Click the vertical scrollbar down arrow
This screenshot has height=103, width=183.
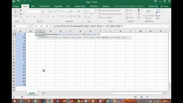click(170, 90)
